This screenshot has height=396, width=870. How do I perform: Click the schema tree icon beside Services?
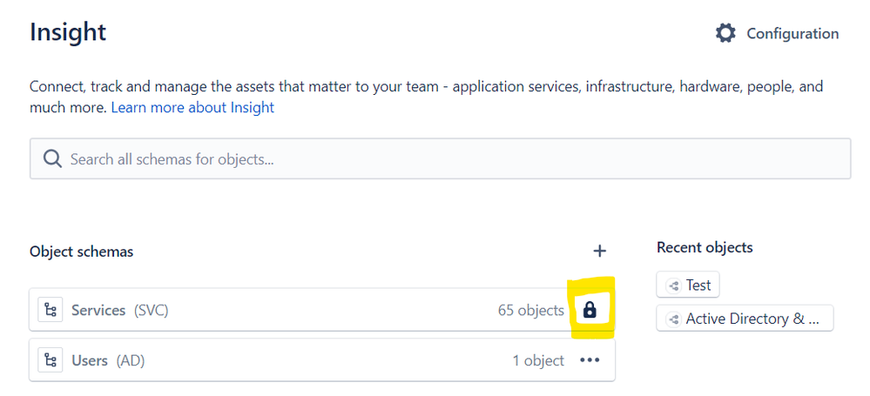tap(51, 310)
